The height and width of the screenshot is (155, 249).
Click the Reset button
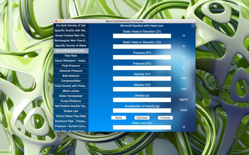[119, 118]
